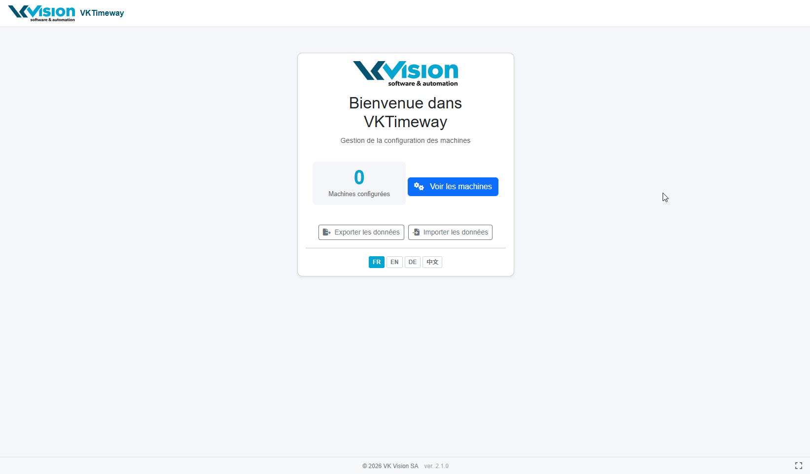Toggle fullscreen with the bottom-corner icon
Image resolution: width=810 pixels, height=474 pixels.
799,466
